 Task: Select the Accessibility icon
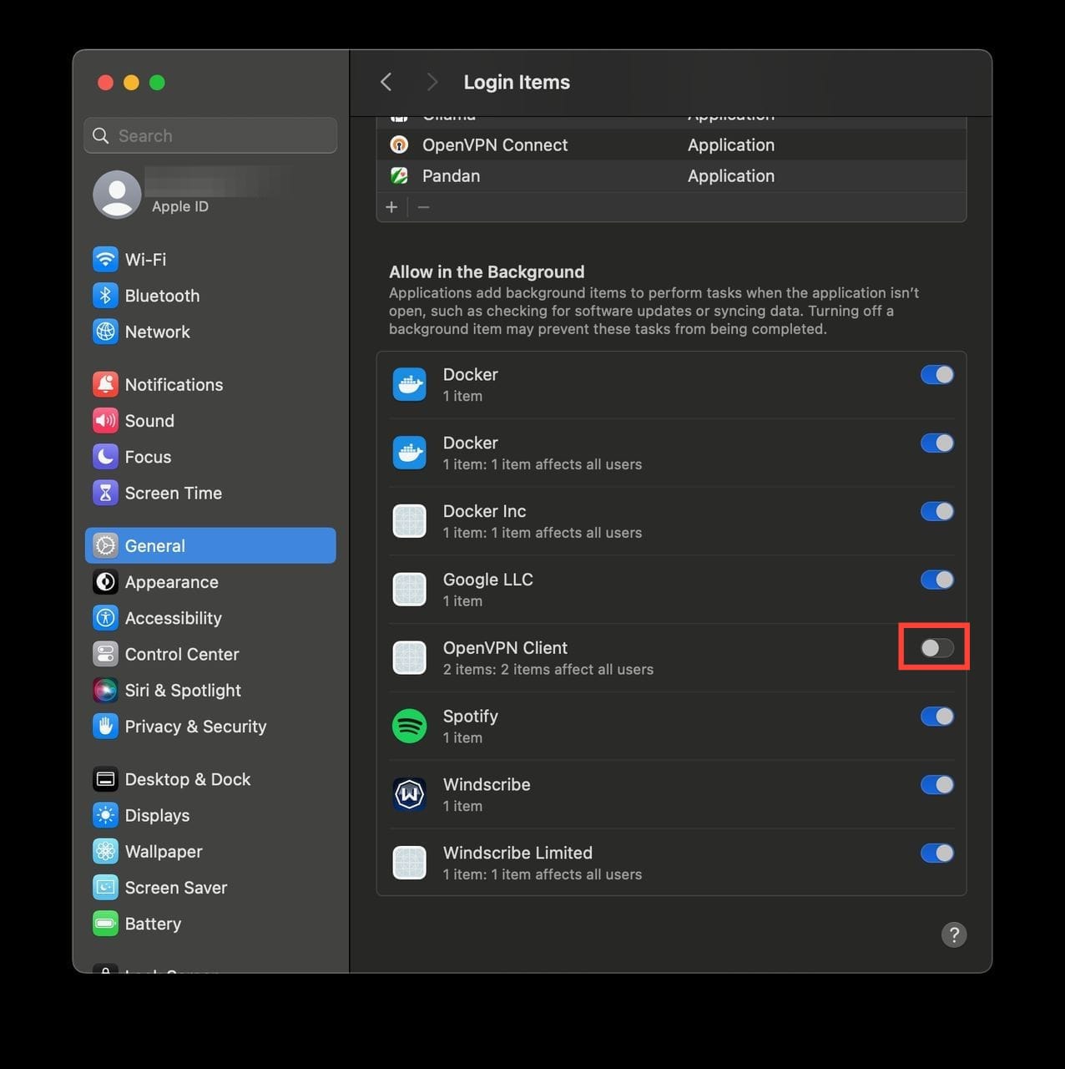tap(105, 618)
